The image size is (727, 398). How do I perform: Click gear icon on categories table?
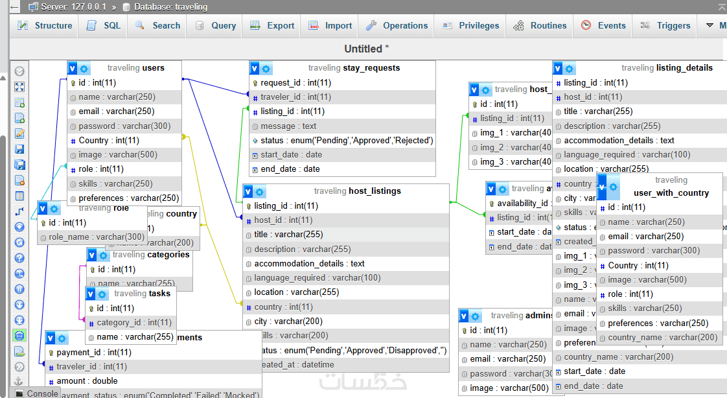(103, 255)
